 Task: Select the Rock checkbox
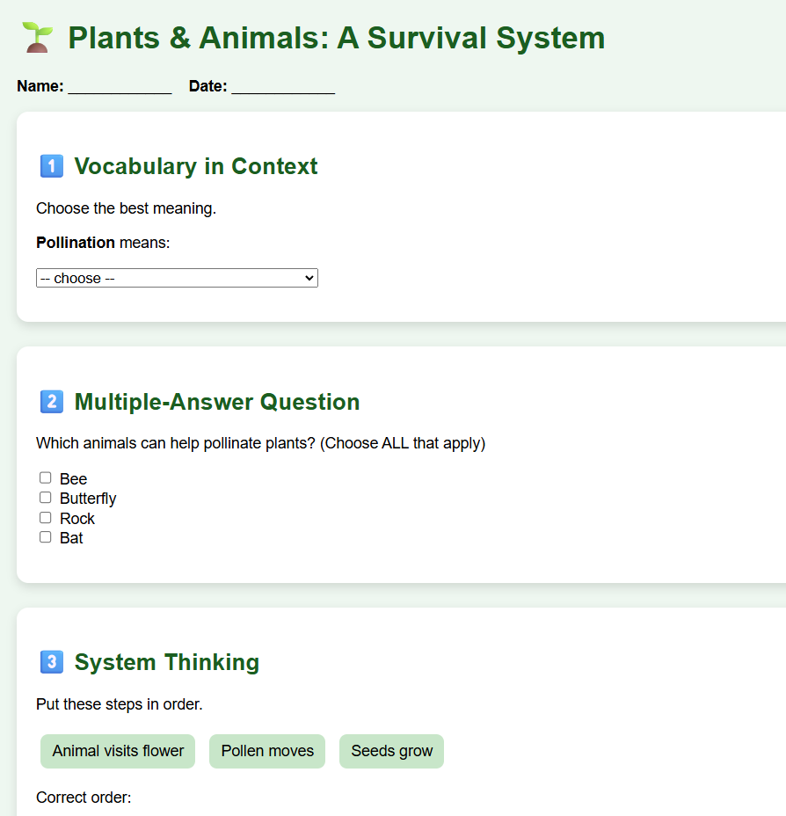[46, 518]
